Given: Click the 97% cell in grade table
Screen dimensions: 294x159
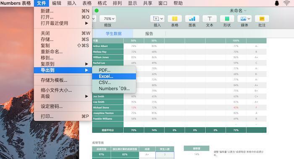Looking at the screenshot, I should point(102,154).
